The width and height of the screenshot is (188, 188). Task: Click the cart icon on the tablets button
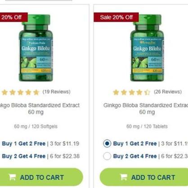click(124, 177)
